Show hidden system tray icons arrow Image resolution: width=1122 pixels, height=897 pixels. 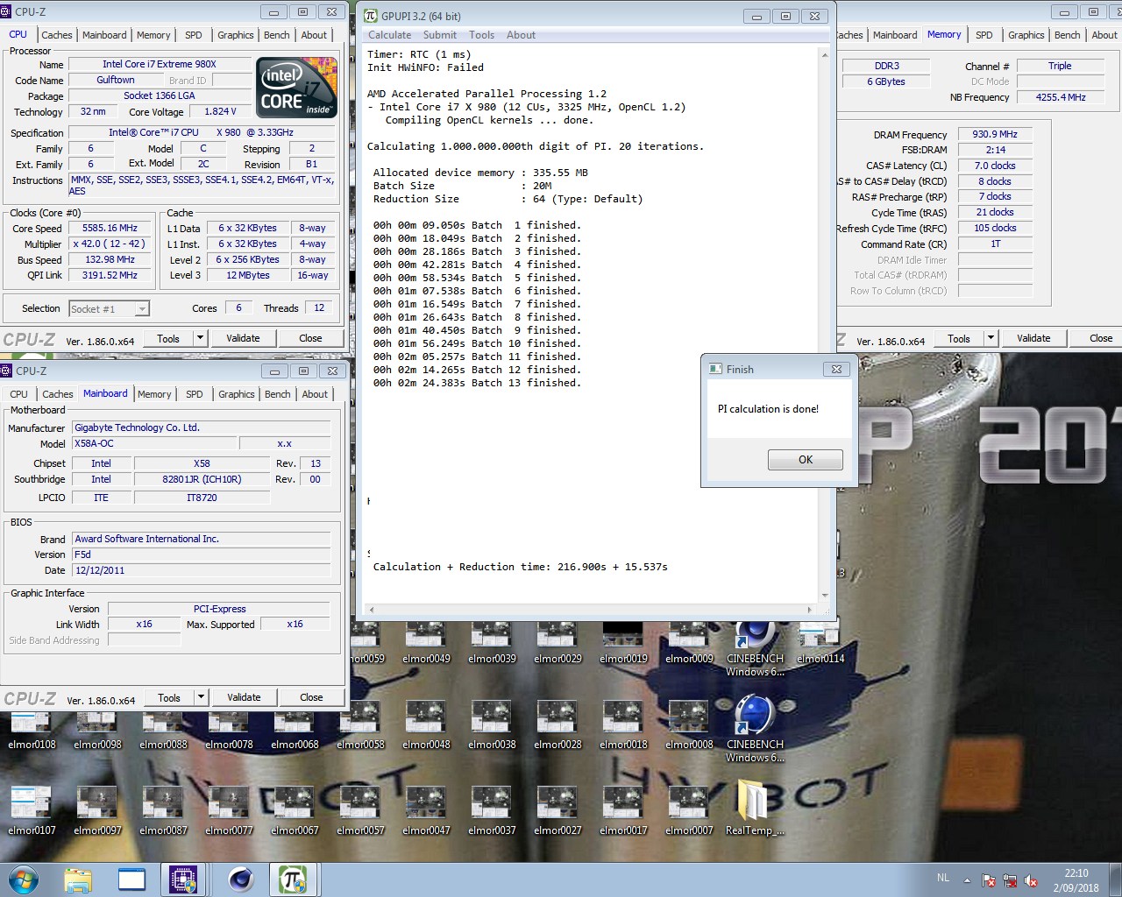tap(968, 880)
